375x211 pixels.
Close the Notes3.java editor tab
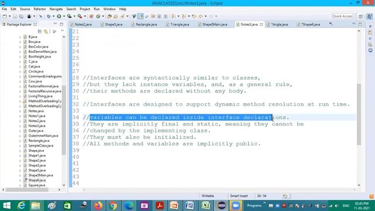tap(261, 25)
